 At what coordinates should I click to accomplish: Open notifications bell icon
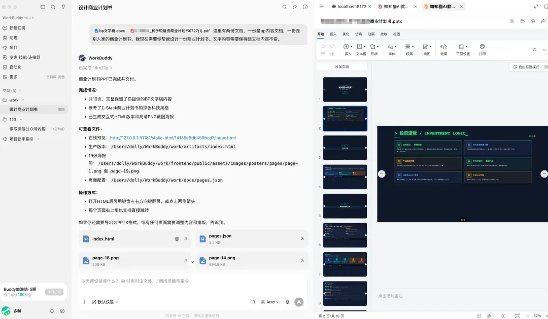click(x=52, y=311)
